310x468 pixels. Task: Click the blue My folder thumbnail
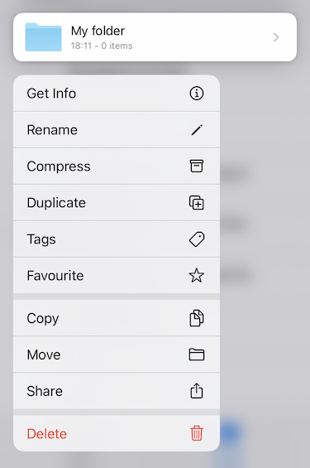pyautogui.click(x=44, y=37)
